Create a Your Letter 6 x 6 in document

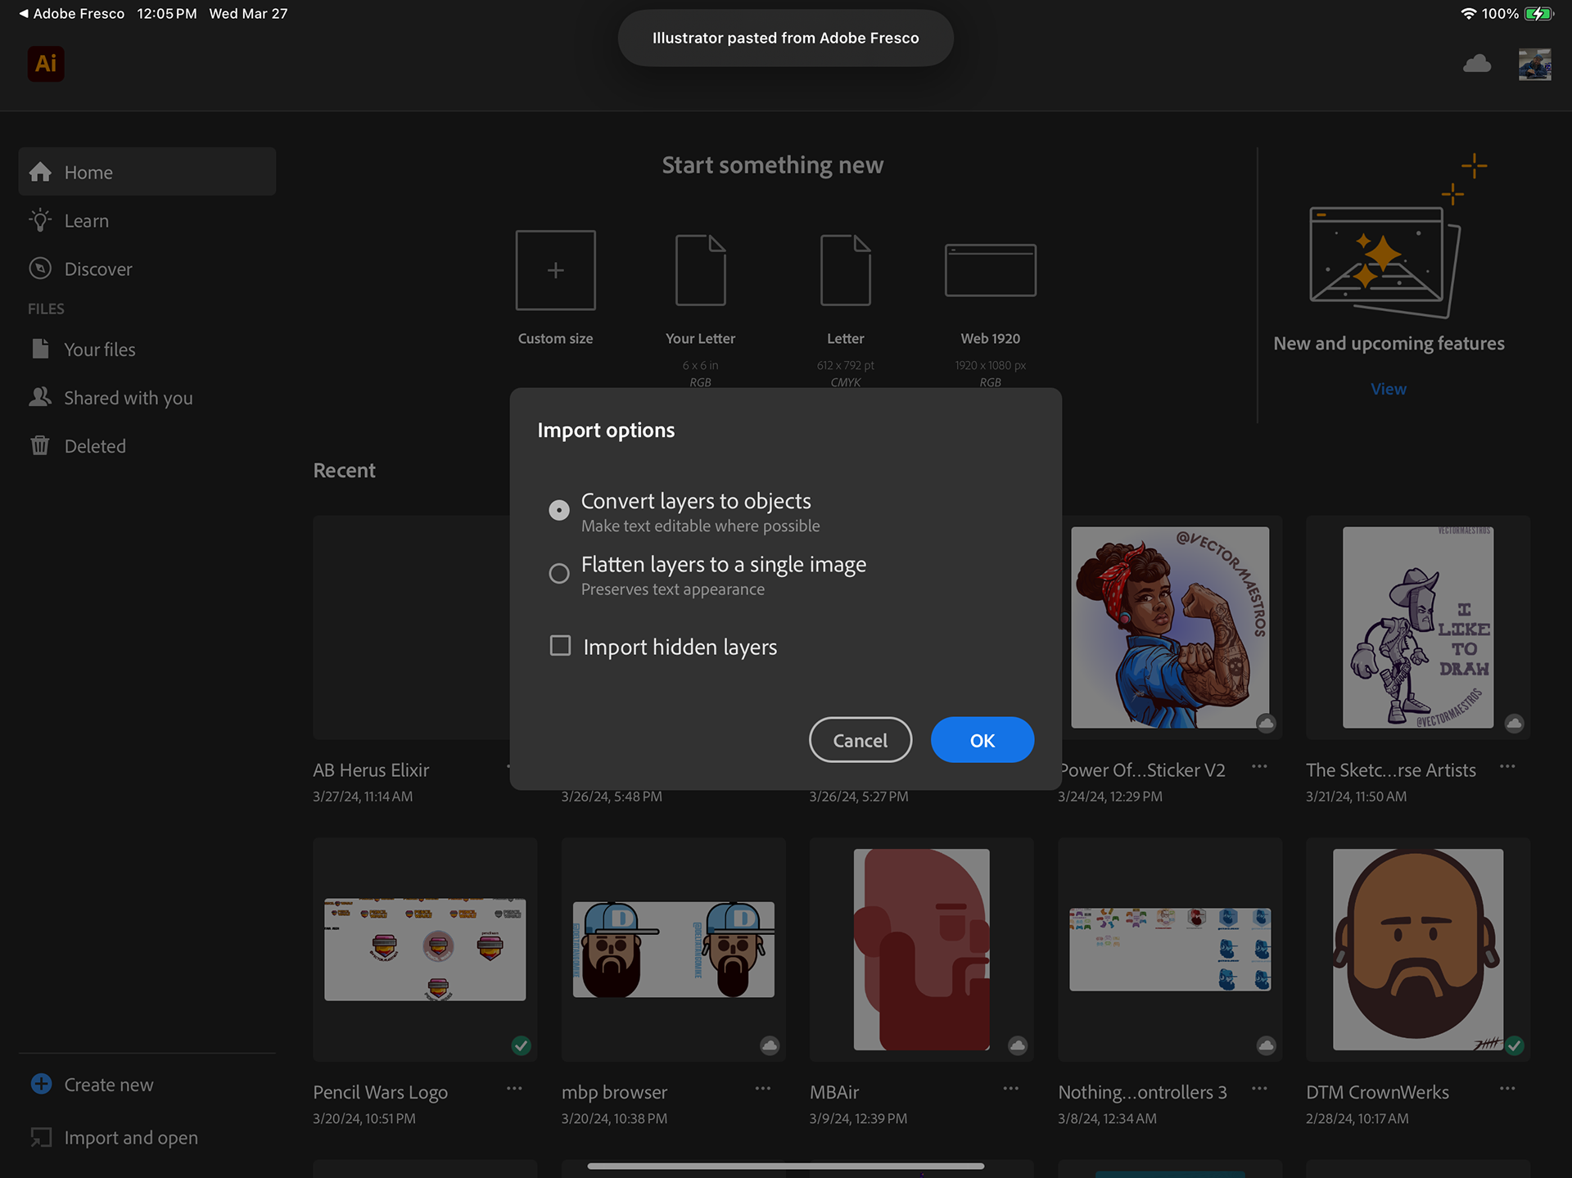700,270
